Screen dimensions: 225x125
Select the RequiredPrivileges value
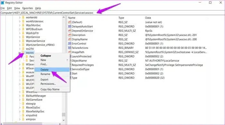pyautogui.click(x=83, y=65)
